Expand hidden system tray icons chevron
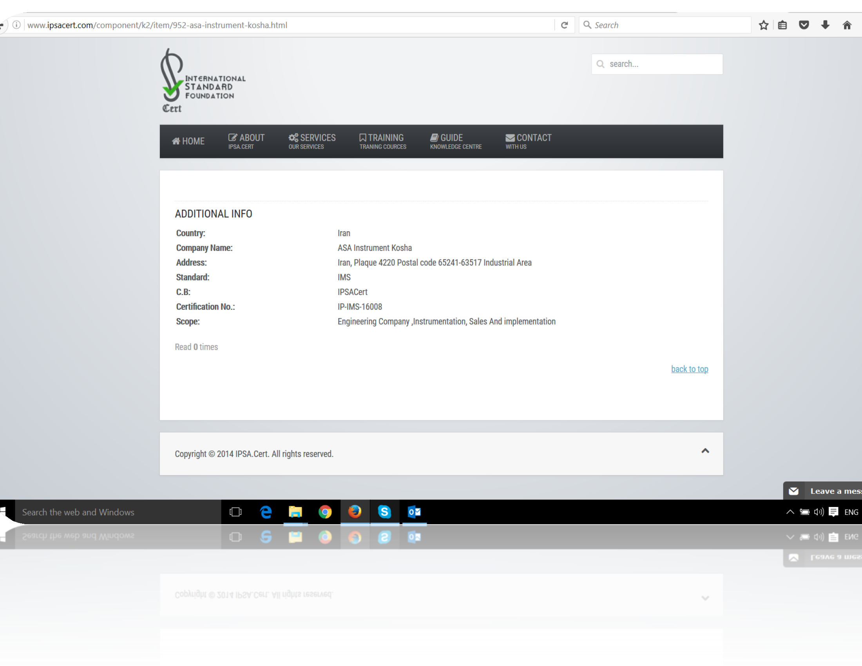 [790, 512]
